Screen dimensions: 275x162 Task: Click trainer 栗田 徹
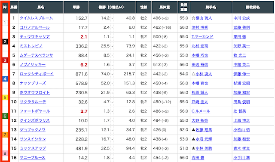coord(240,37)
